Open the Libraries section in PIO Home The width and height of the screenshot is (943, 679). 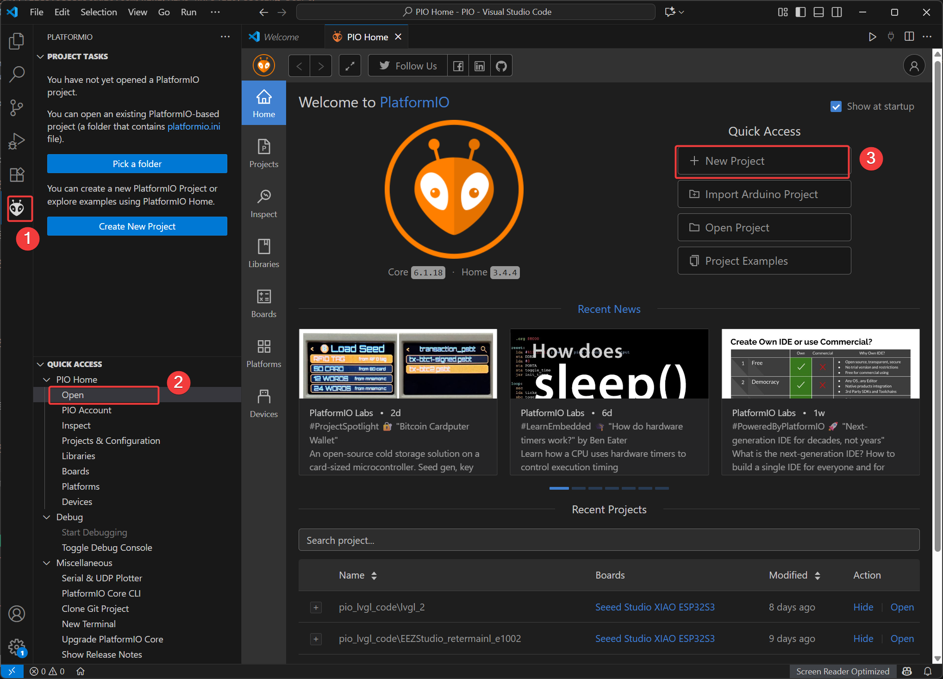[x=263, y=253]
